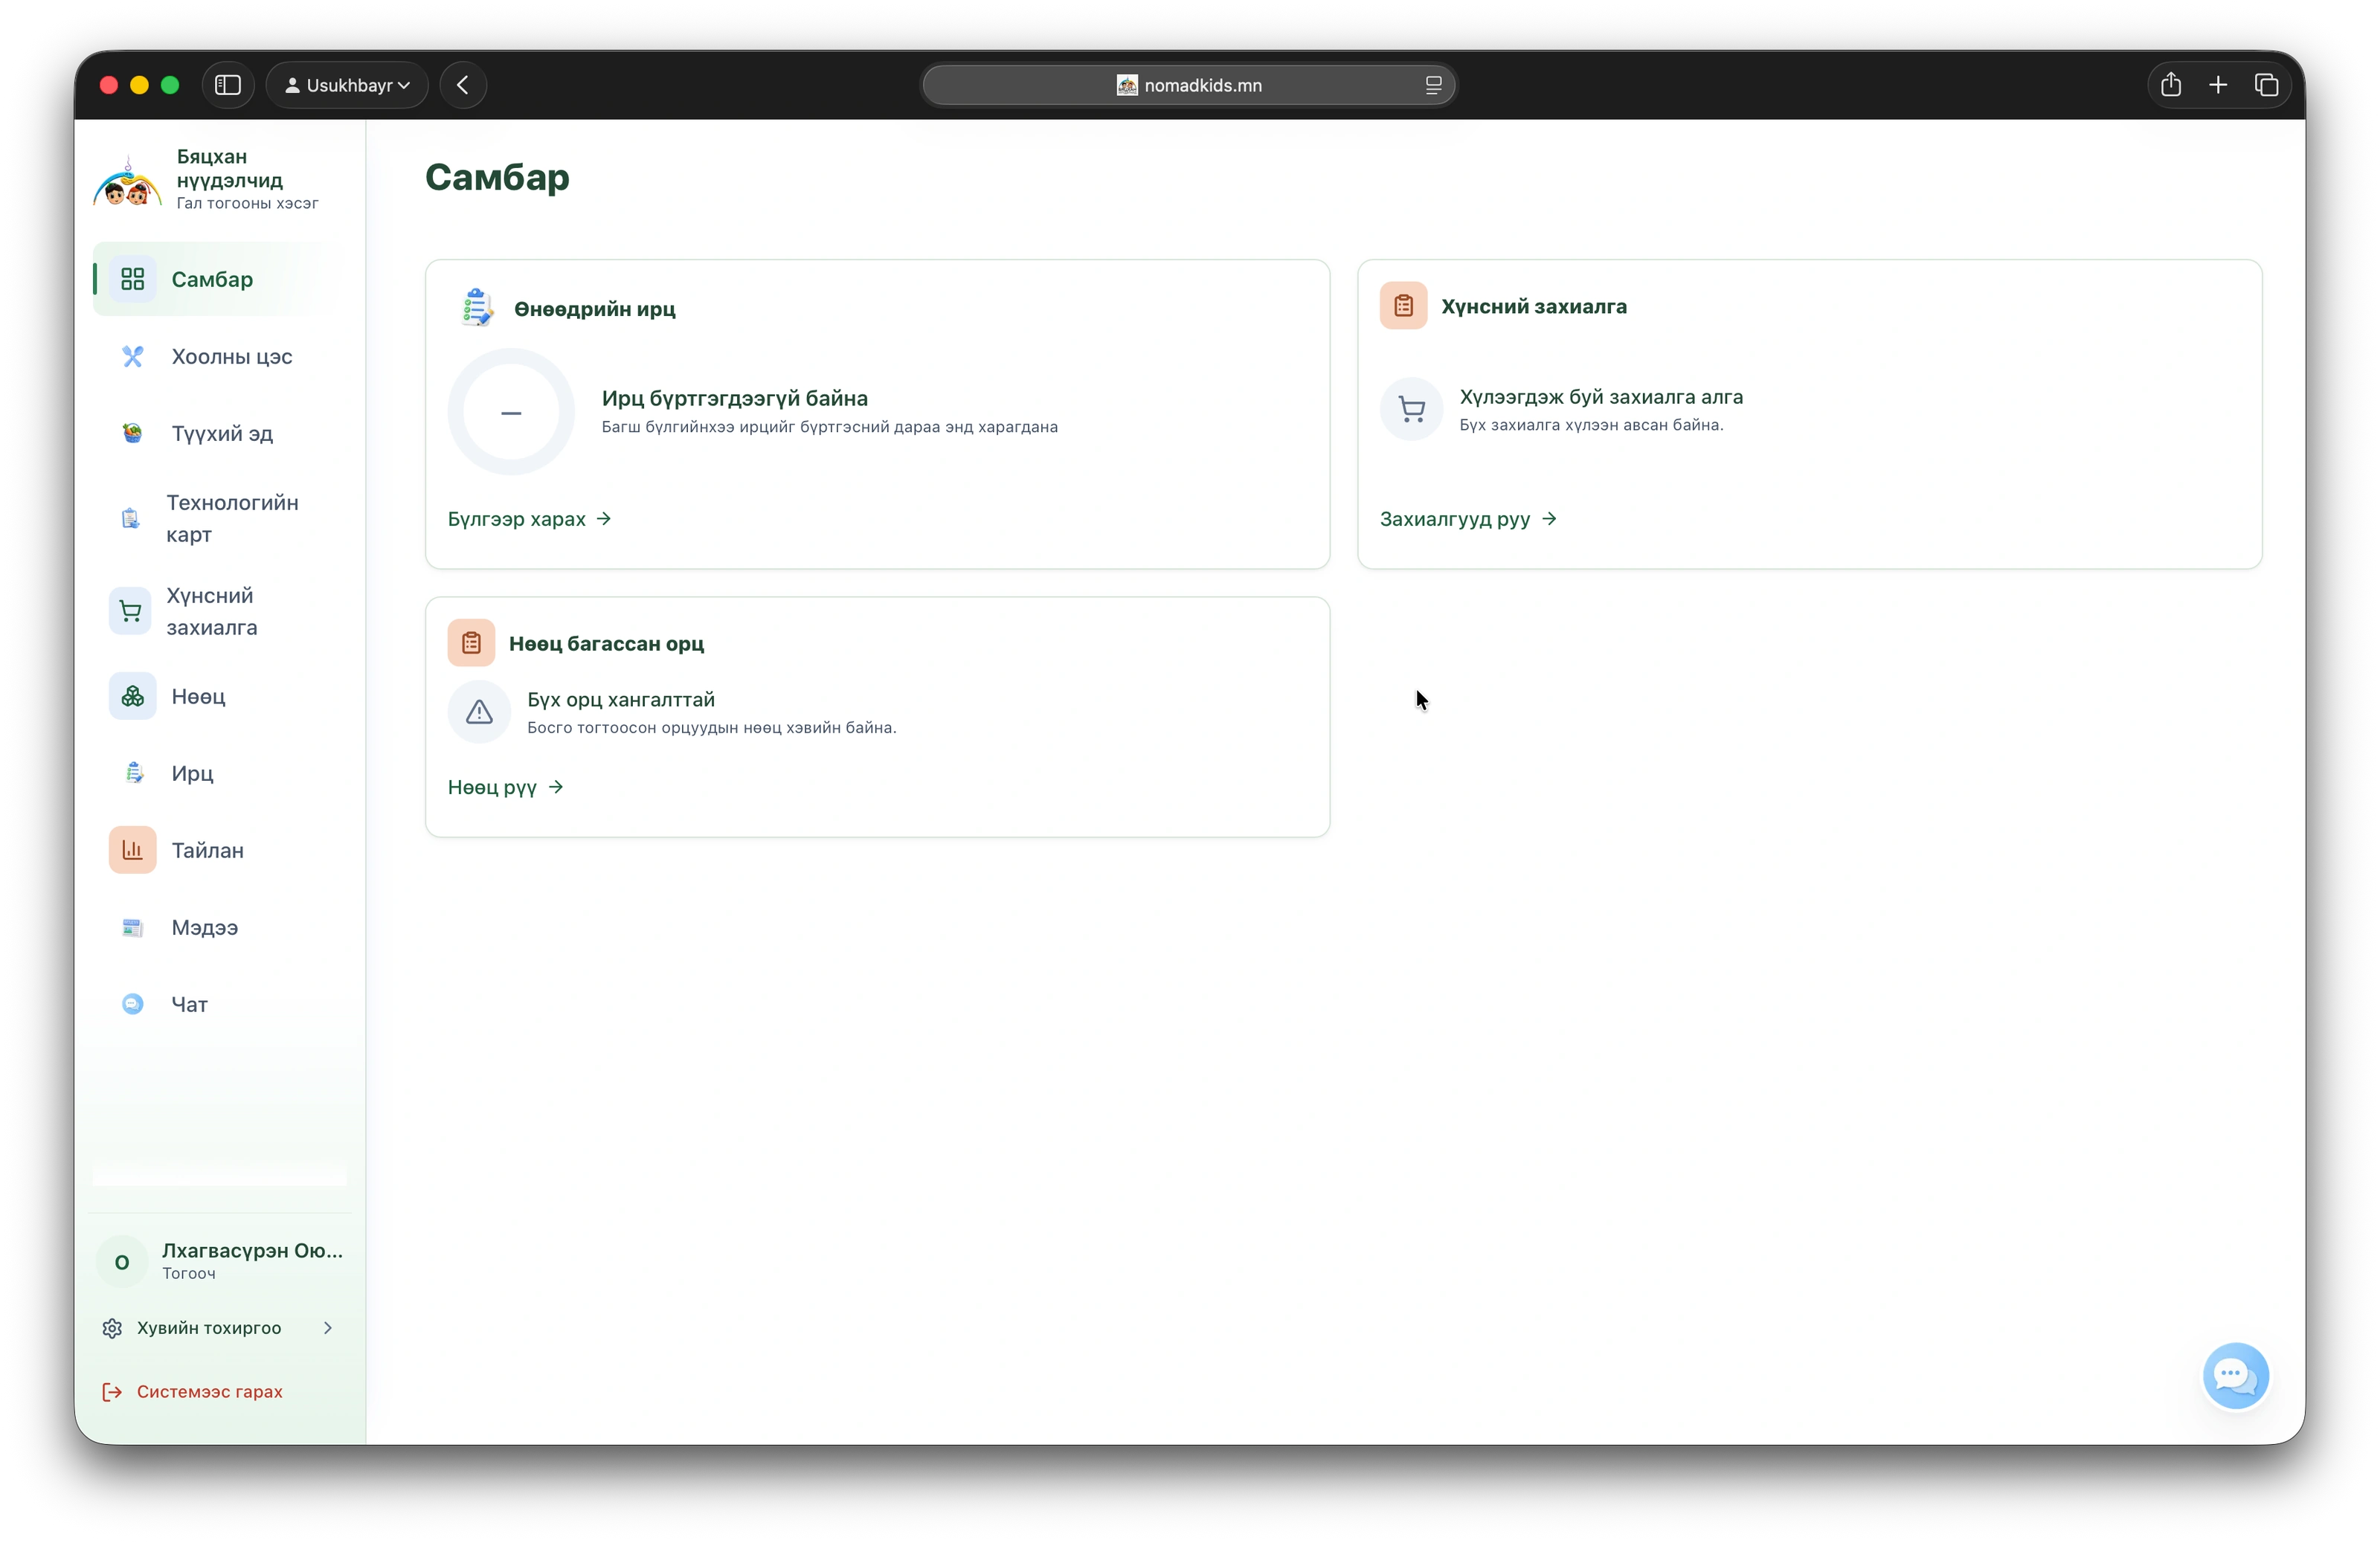
Task: Click the nomadkids.mn address bar
Action: (x=1188, y=85)
